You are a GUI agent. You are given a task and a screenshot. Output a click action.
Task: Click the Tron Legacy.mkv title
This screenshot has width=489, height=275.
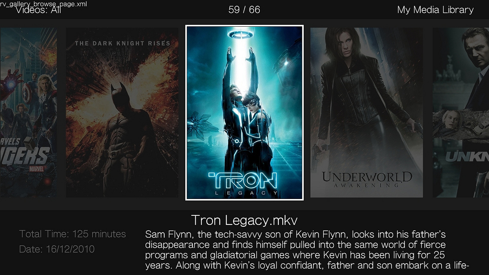[x=244, y=220]
